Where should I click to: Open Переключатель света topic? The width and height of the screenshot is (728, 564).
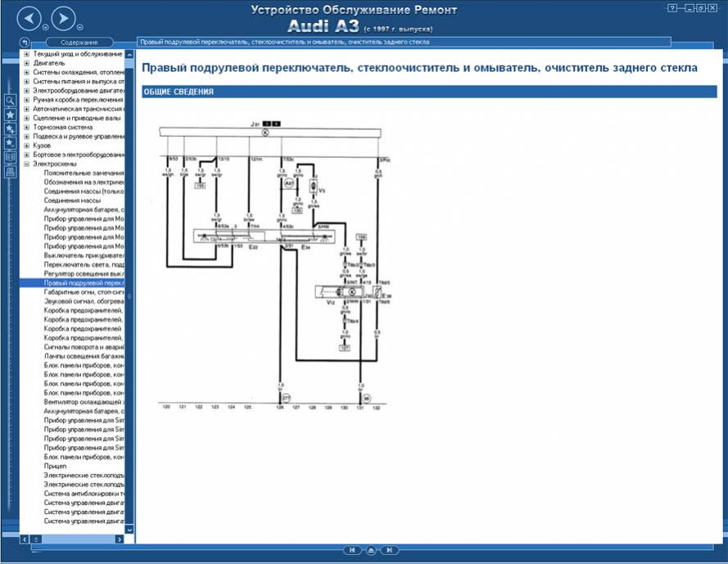[x=84, y=264]
